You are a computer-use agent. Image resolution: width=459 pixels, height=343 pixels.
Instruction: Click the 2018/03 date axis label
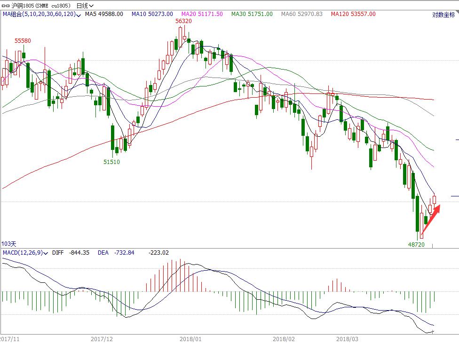point(347,339)
